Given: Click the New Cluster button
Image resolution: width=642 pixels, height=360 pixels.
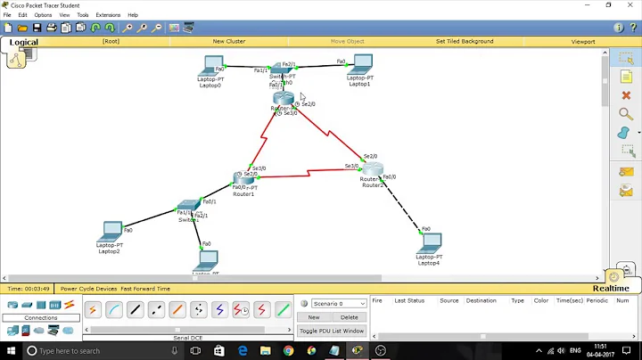Looking at the screenshot, I should [x=229, y=41].
